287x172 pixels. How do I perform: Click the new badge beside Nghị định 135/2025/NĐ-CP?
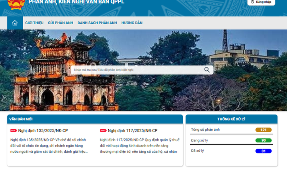(x=14, y=131)
